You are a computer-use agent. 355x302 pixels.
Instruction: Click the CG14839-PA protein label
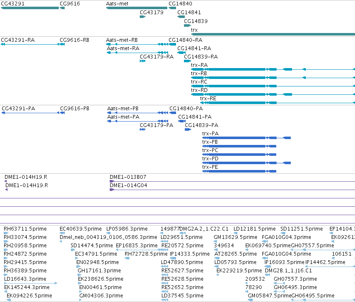tap(201, 125)
